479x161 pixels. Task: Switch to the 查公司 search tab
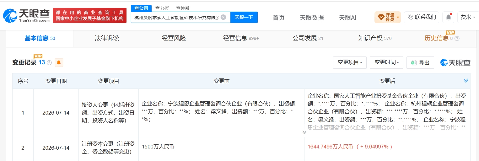(x=141, y=8)
